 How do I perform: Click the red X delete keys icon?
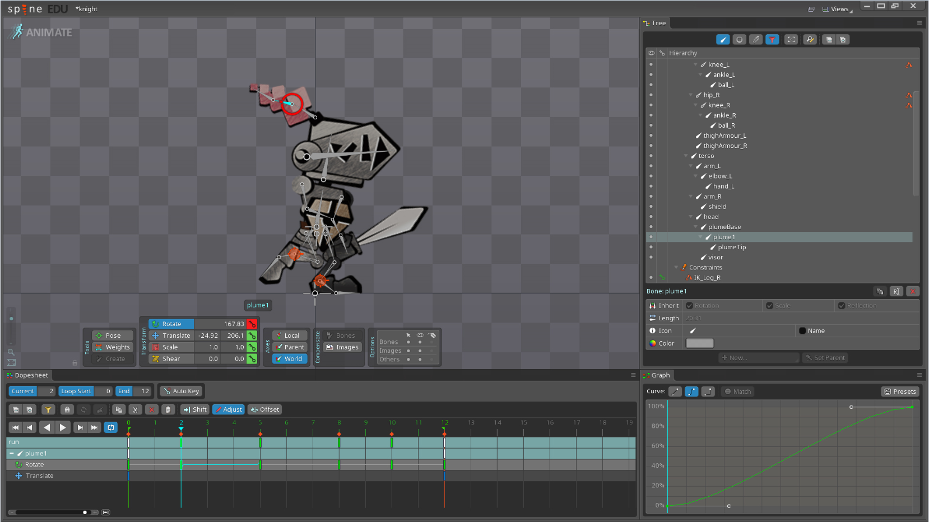point(151,409)
